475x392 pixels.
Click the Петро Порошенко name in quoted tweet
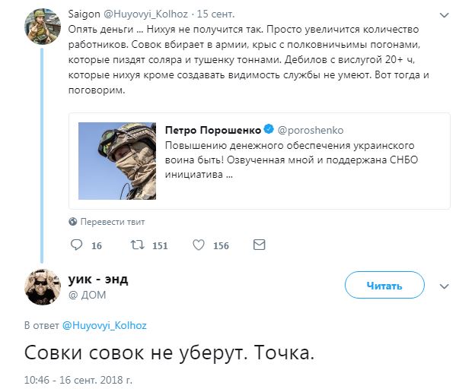click(x=213, y=130)
